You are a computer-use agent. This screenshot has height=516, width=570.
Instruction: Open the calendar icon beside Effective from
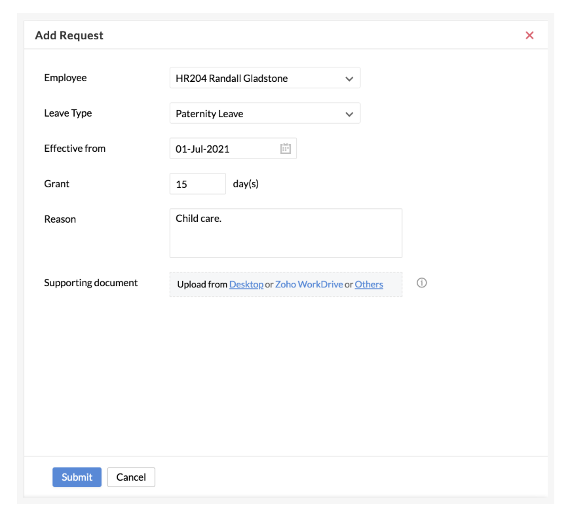click(285, 148)
